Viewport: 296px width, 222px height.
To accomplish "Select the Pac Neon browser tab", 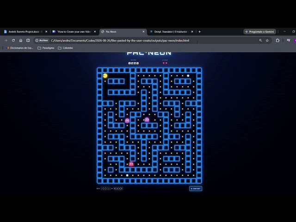I will tap(123, 32).
